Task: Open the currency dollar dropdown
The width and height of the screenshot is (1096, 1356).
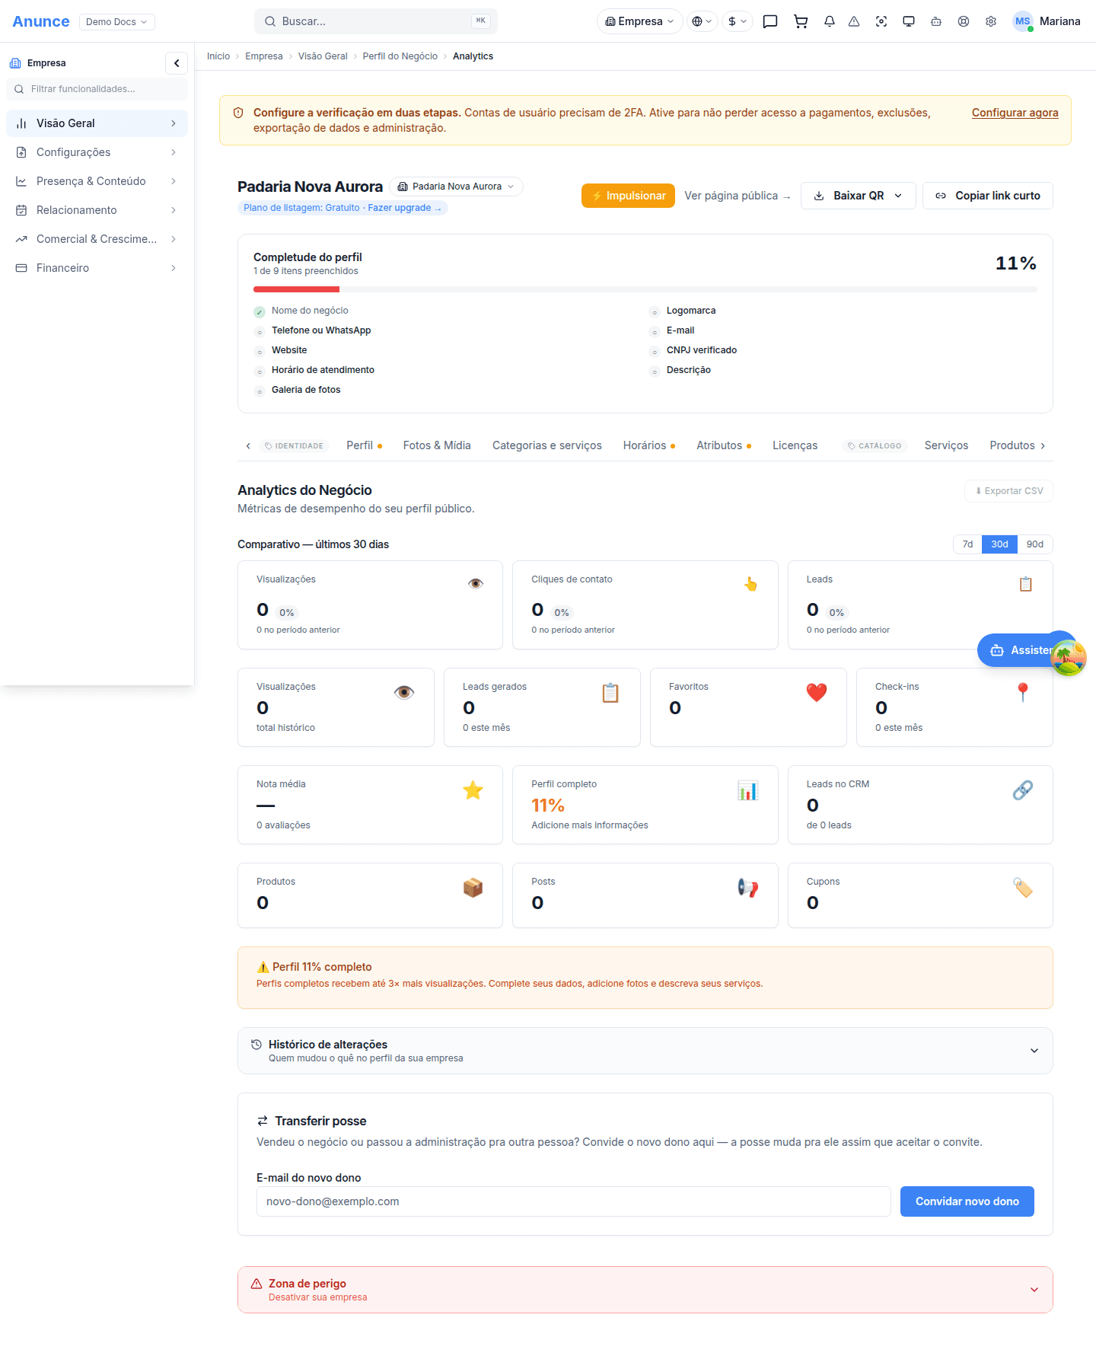Action: click(x=737, y=21)
